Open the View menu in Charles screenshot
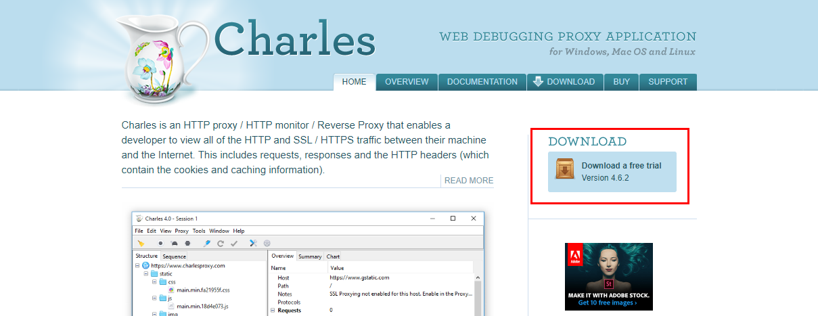 (x=166, y=231)
